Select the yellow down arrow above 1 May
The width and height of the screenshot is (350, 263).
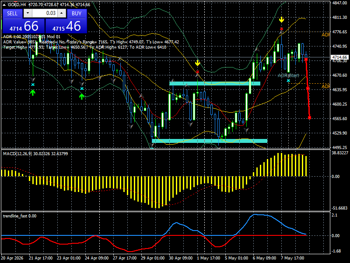[198, 63]
